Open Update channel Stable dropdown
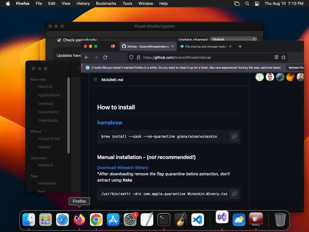This screenshot has width=309, height=232. pyautogui.click(x=234, y=39)
